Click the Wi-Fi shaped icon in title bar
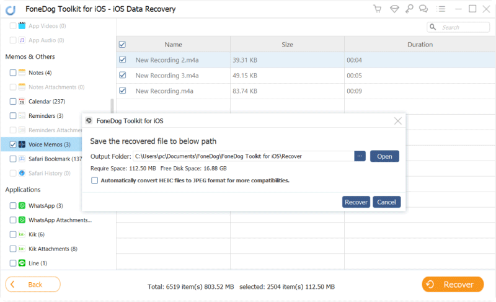 coord(394,9)
